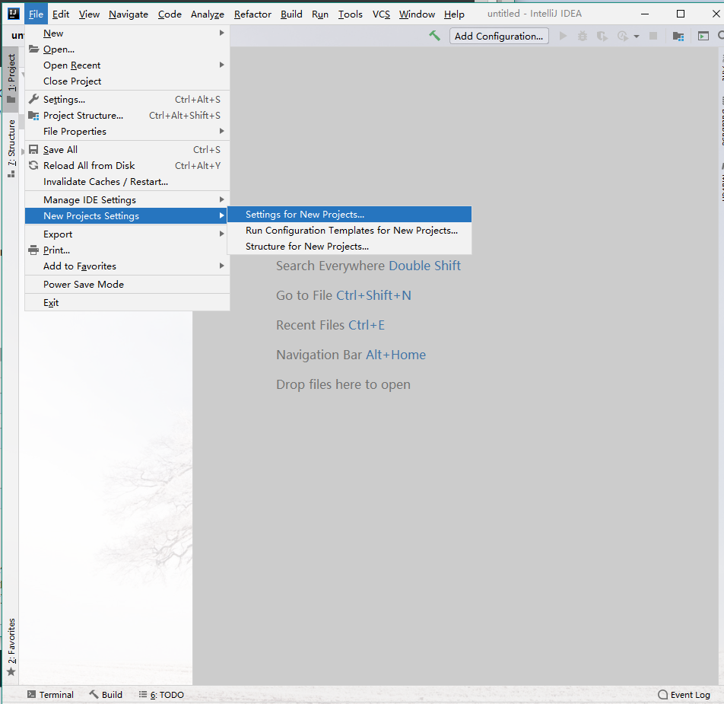Click the floppy disk icon beside Save All
Viewport: 724px width, 704px height.
[x=33, y=149]
